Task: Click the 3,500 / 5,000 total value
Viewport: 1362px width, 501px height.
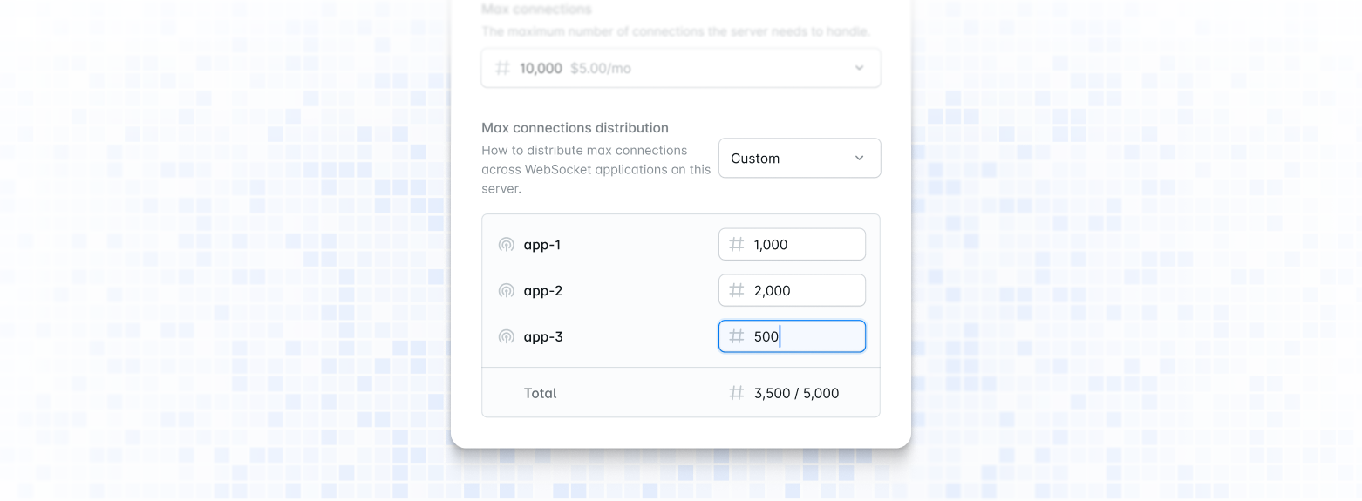Action: 796,394
